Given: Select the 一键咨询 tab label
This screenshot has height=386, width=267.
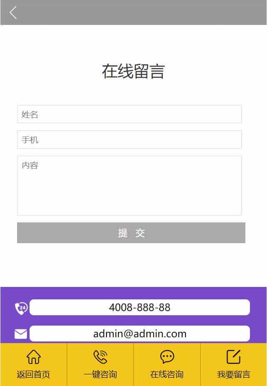Looking at the screenshot, I should (x=100, y=374).
